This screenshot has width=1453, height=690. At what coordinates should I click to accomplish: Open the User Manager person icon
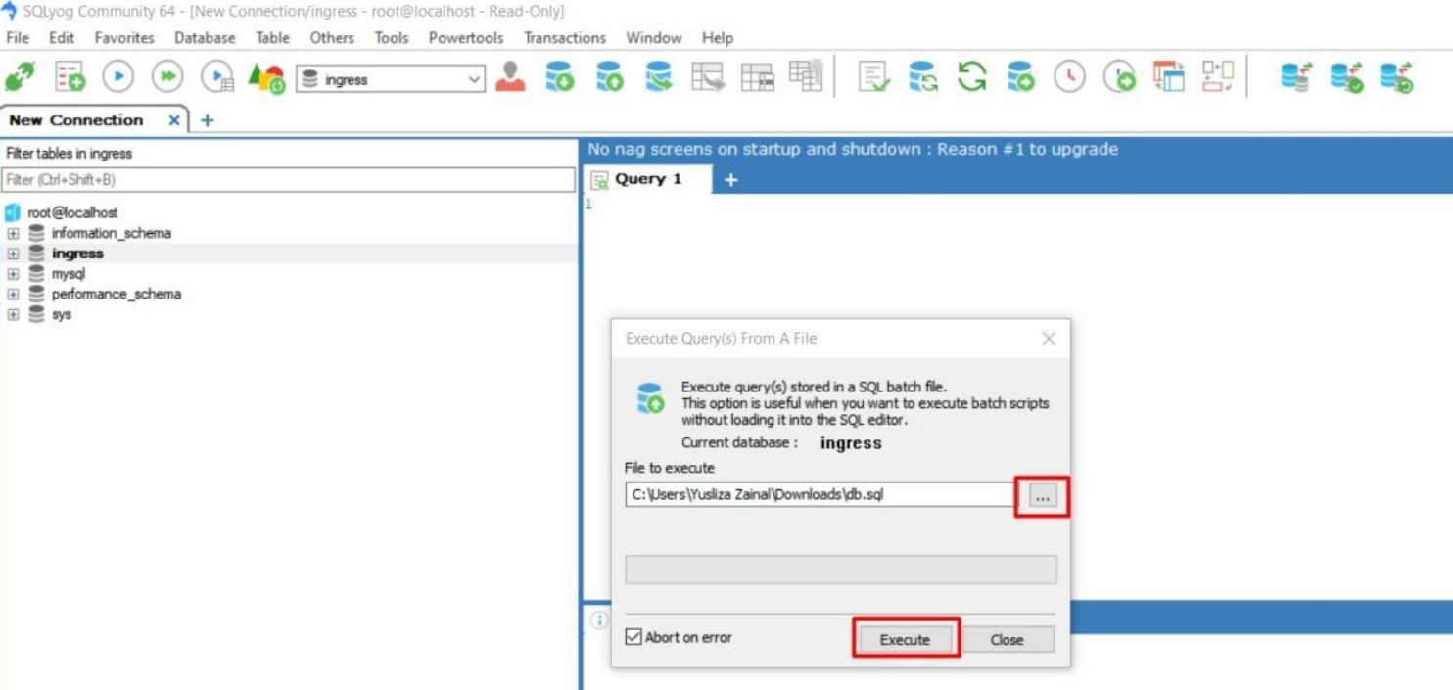tap(510, 76)
